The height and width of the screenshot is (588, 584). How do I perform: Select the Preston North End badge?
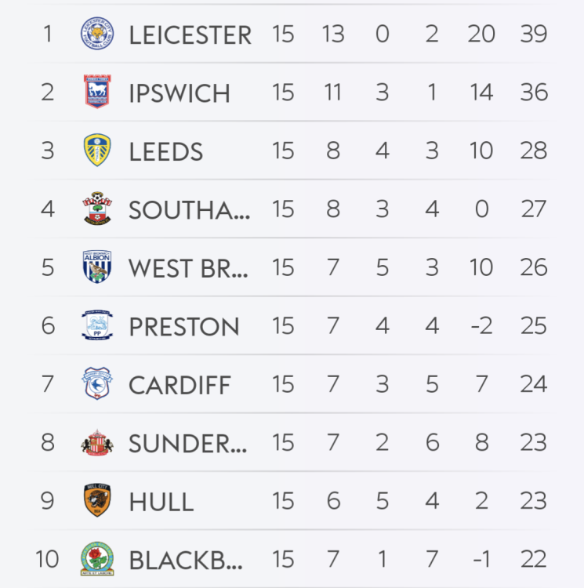(97, 325)
